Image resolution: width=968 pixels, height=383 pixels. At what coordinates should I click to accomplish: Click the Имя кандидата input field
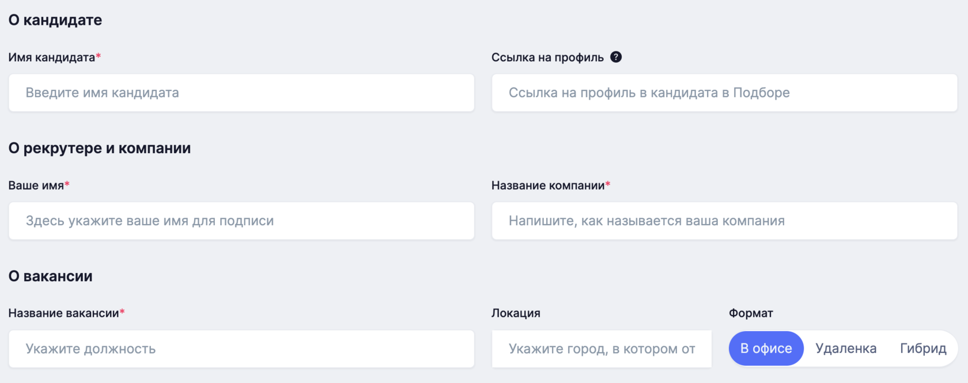coord(241,93)
